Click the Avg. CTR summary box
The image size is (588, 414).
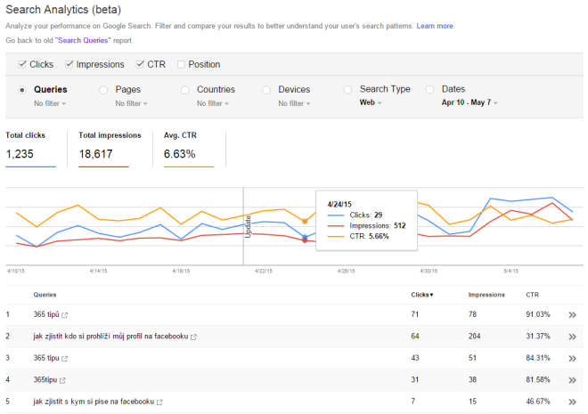[x=189, y=149]
